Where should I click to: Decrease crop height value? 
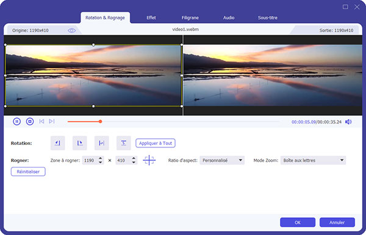click(134, 163)
